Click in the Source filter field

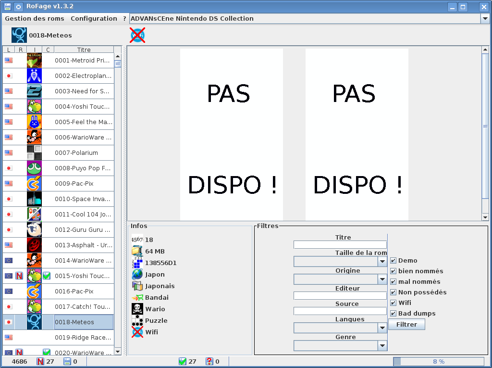click(x=340, y=311)
